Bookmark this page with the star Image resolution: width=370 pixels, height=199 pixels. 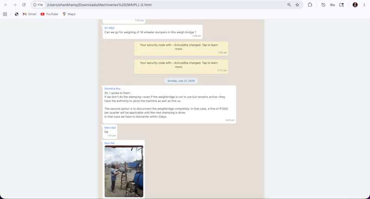297,5
